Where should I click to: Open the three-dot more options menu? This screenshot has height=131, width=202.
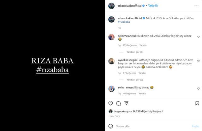[197, 6]
